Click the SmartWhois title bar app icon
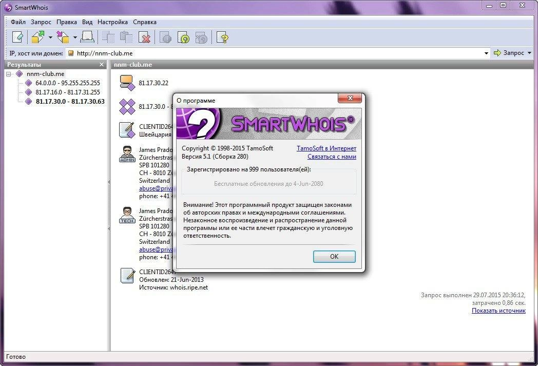The width and height of the screenshot is (538, 366). 8,7
